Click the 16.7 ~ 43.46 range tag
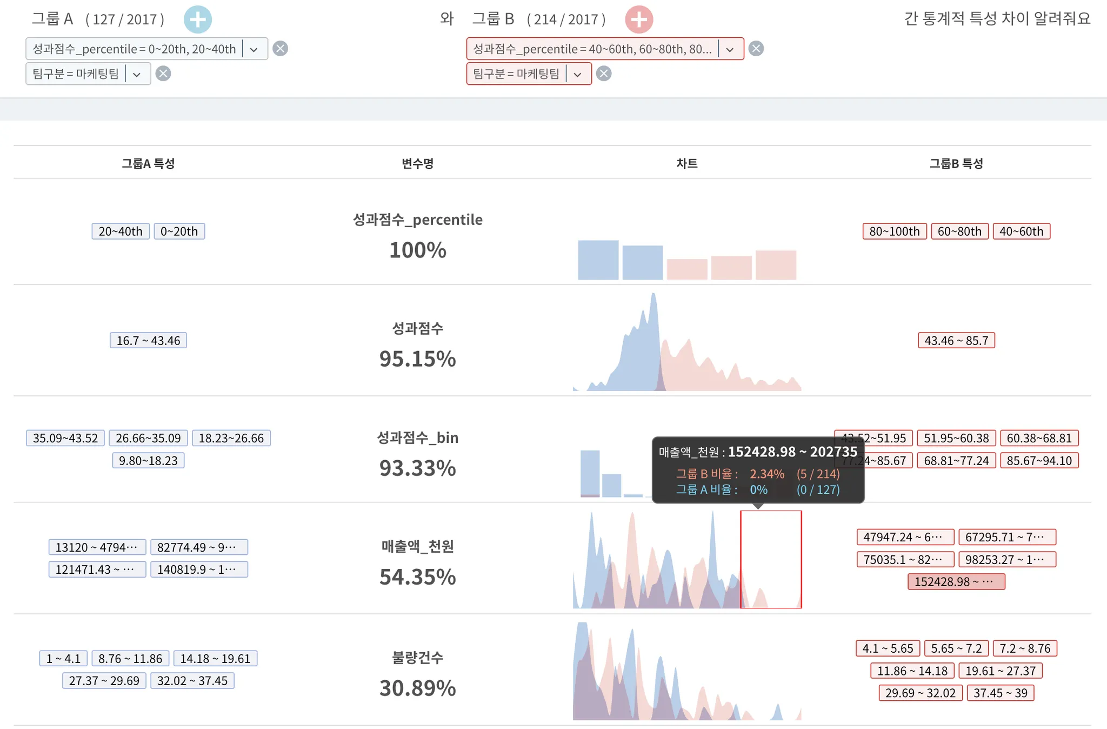The width and height of the screenshot is (1107, 729). point(148,341)
